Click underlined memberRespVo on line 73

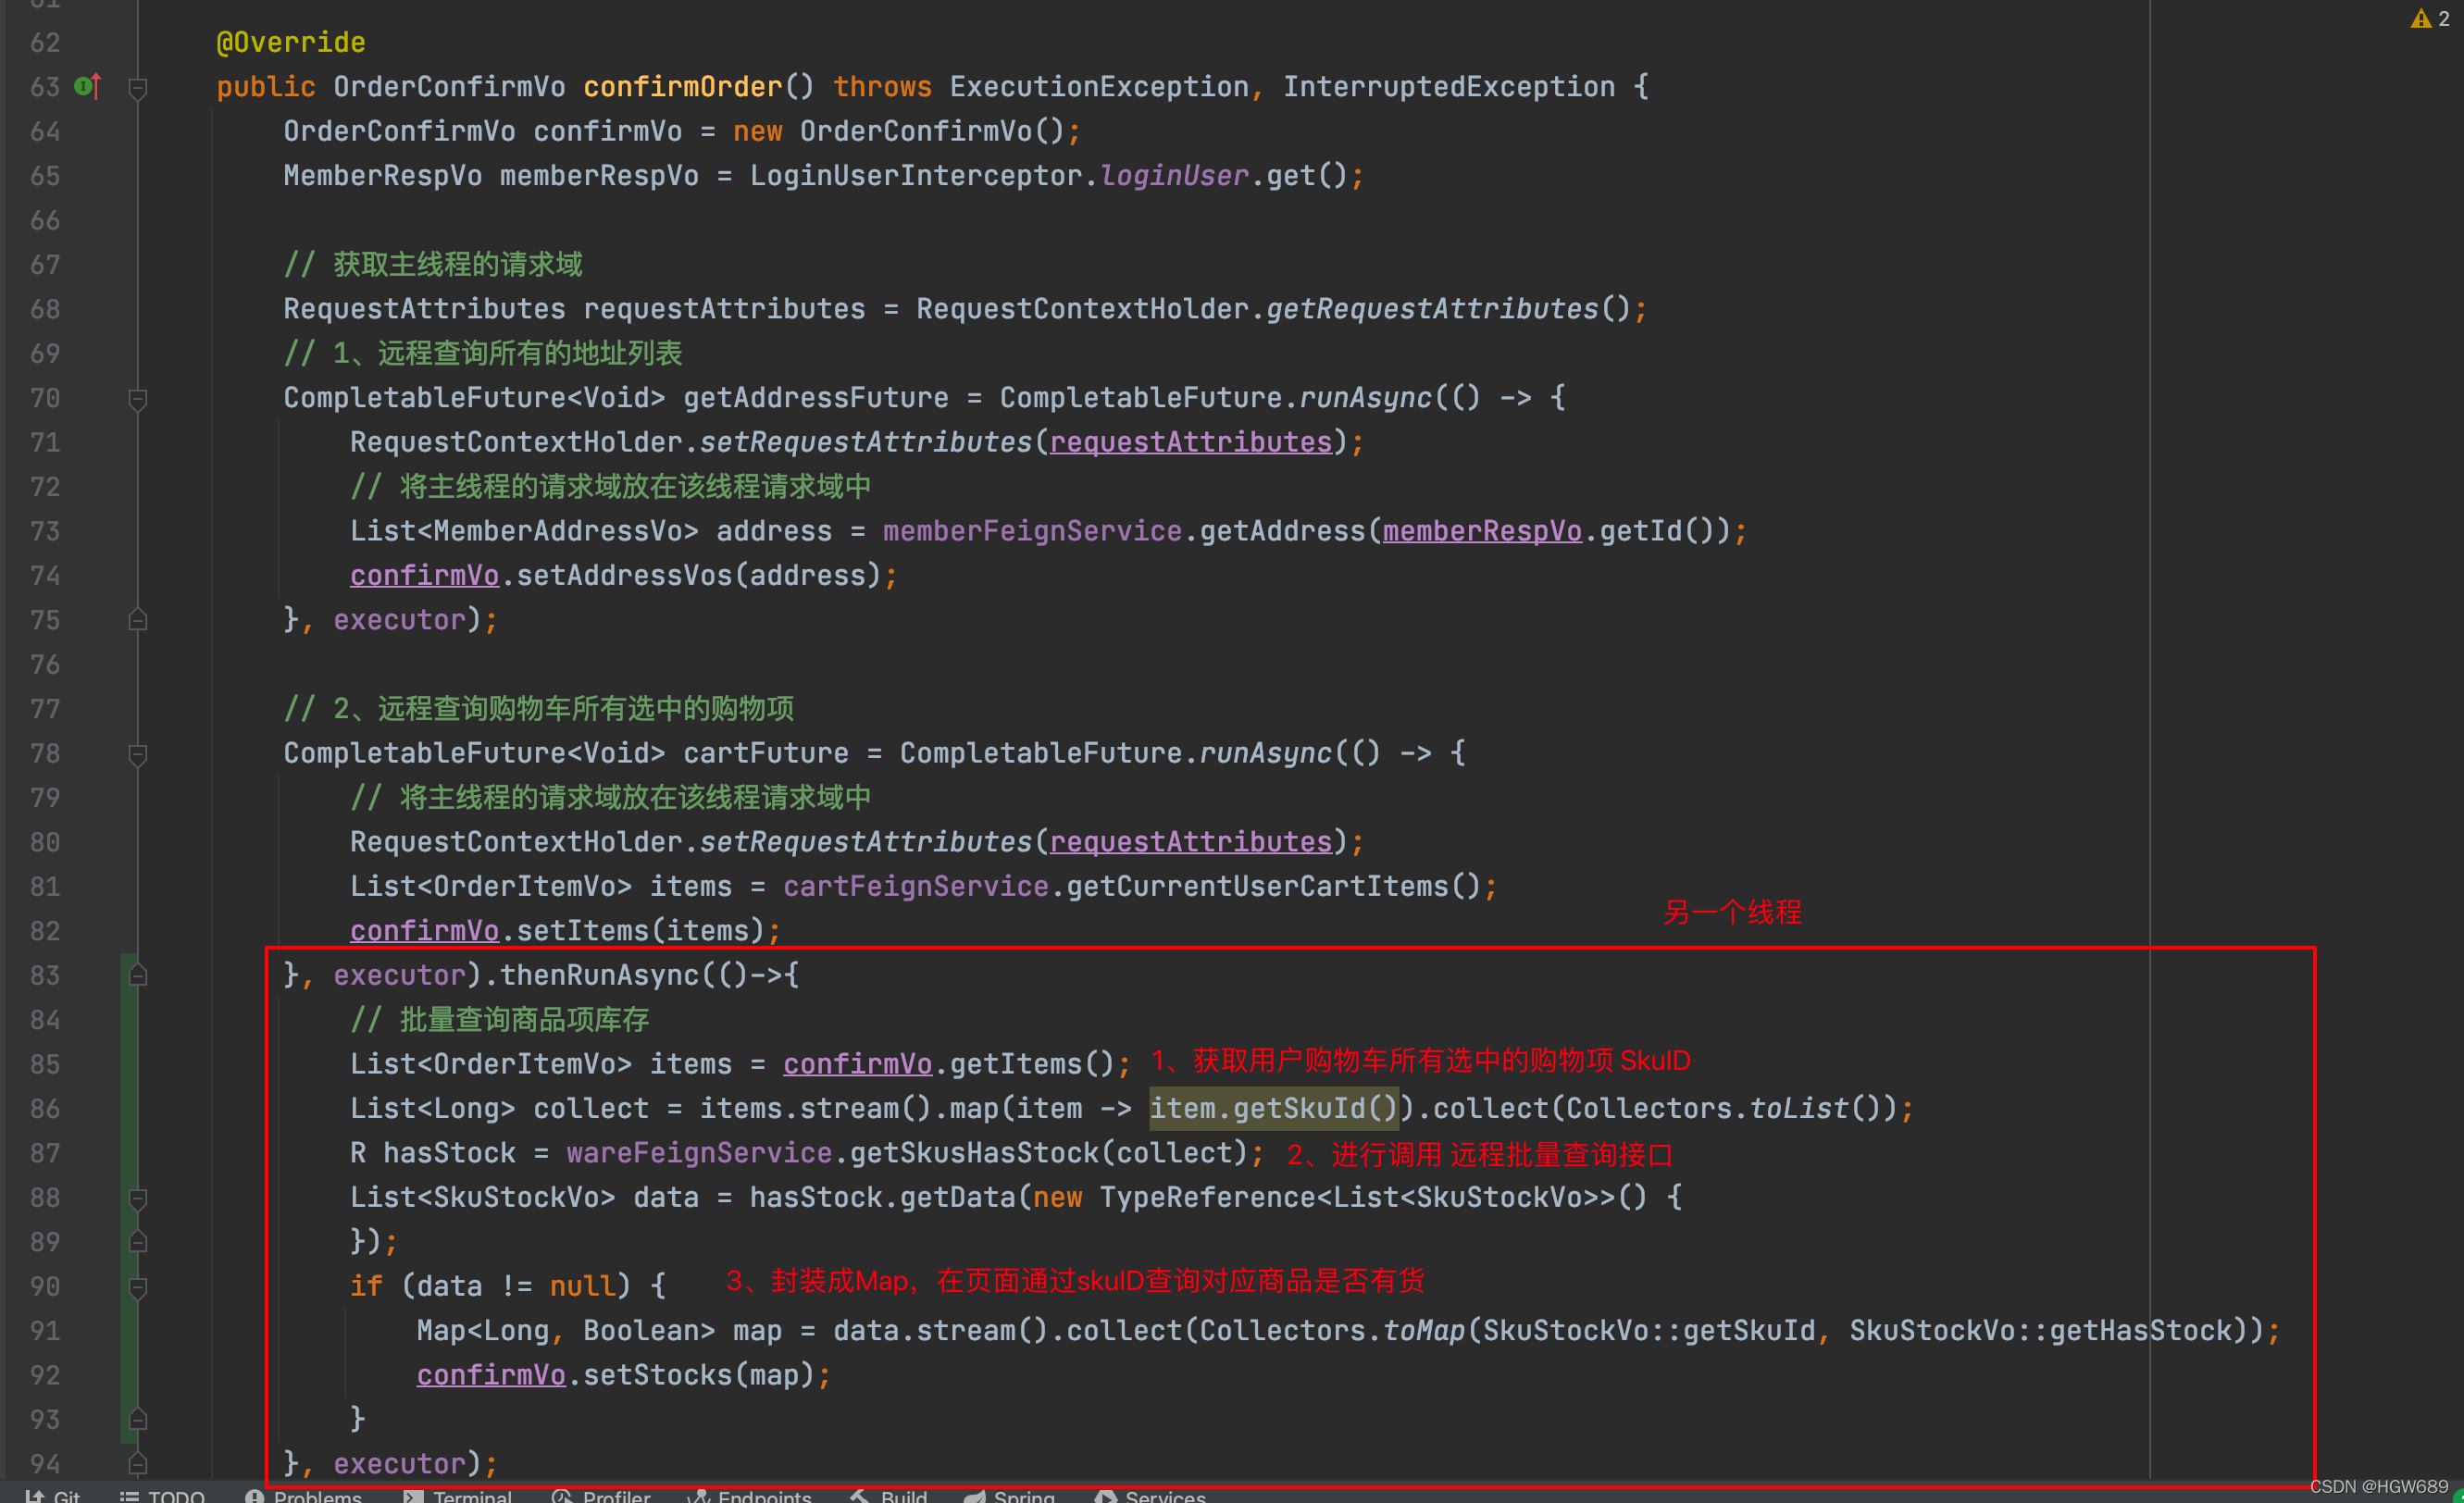click(x=1482, y=531)
